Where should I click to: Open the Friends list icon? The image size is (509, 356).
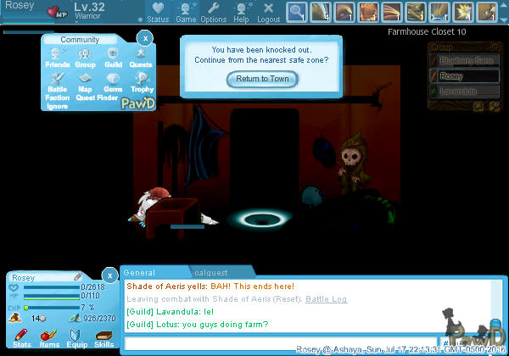tap(57, 57)
